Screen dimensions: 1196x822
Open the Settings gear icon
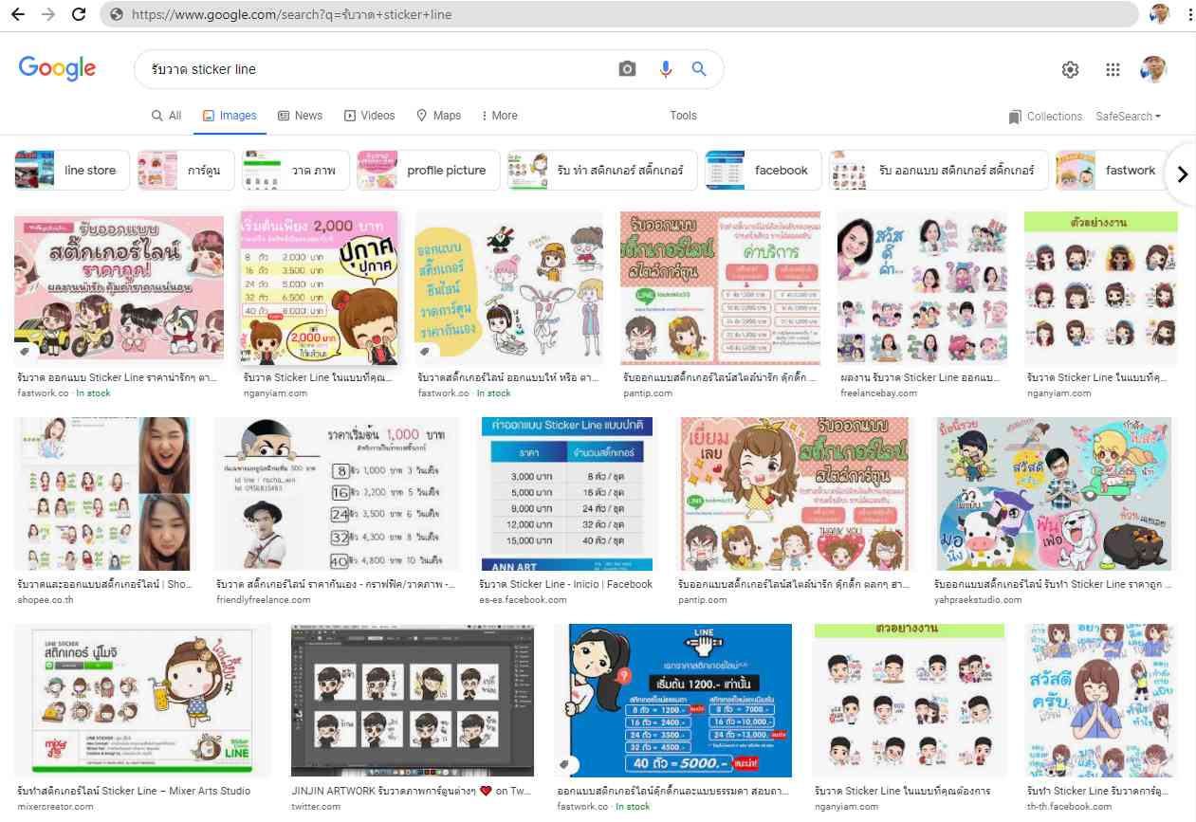pyautogui.click(x=1070, y=69)
